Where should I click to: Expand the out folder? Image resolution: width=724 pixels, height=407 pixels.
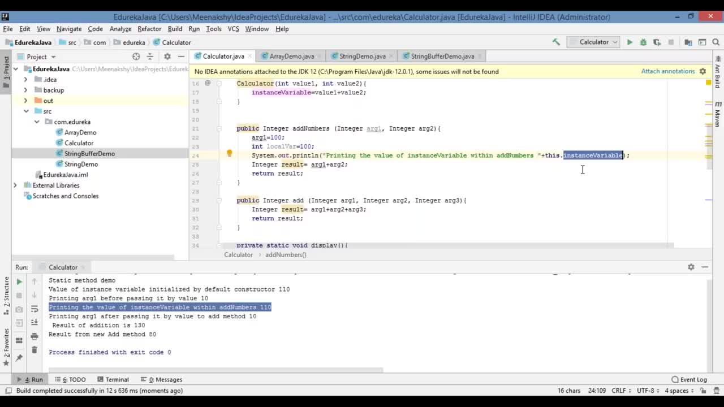[x=25, y=101]
